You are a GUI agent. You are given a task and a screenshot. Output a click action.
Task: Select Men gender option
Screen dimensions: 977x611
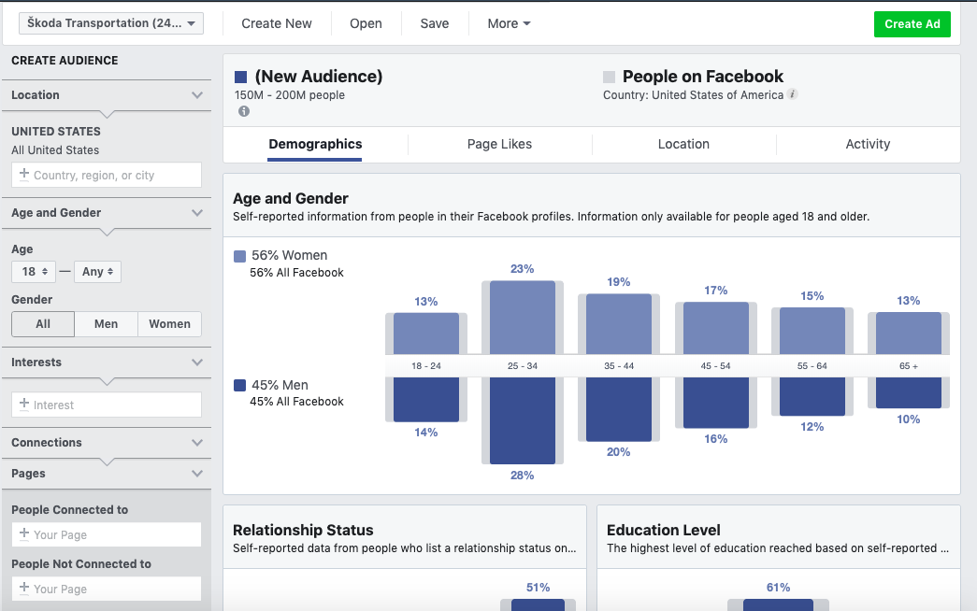click(106, 324)
